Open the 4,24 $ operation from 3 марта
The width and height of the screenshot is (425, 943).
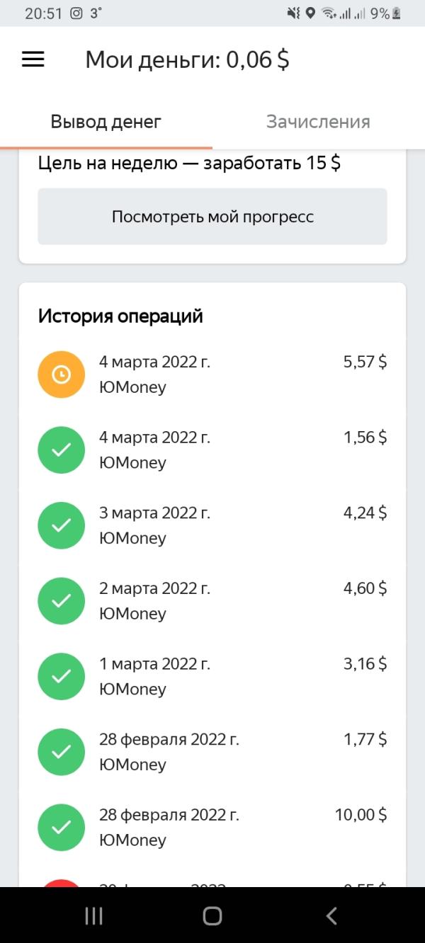point(212,525)
